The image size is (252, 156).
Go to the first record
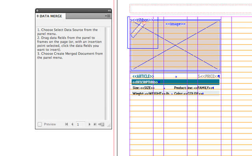67,124
